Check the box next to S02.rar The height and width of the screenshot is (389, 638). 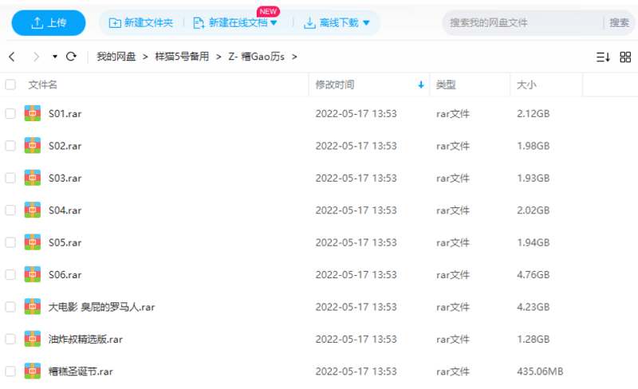point(10,146)
